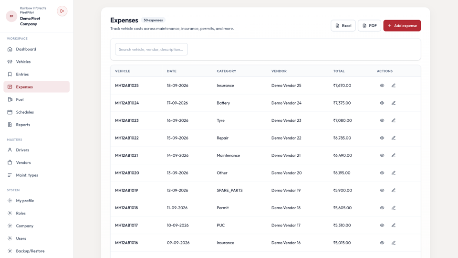View expense for MH12AB1021
The image size is (458, 258).
point(382,155)
